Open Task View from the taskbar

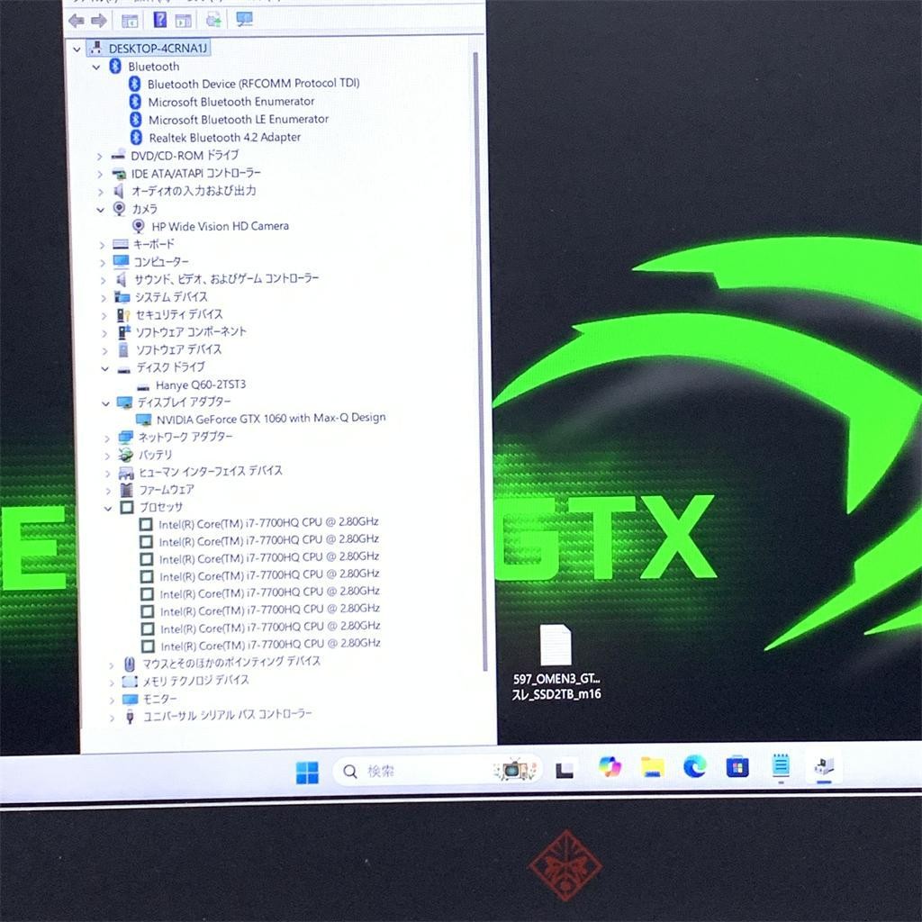pos(565,770)
